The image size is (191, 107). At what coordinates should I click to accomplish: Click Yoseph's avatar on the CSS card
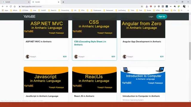click(76, 56)
